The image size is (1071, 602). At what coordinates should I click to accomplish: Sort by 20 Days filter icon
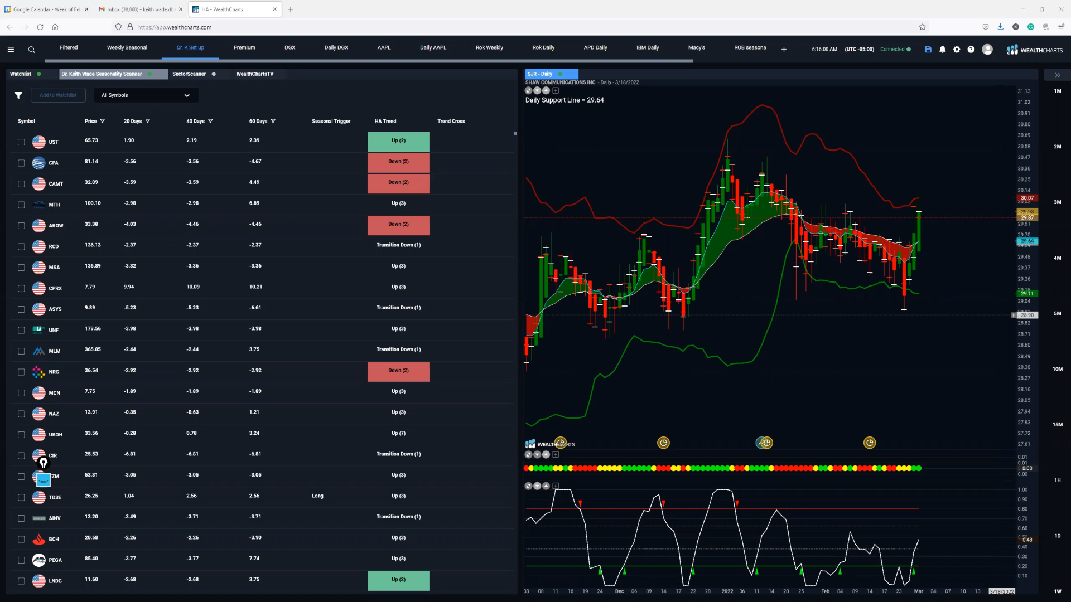148,121
